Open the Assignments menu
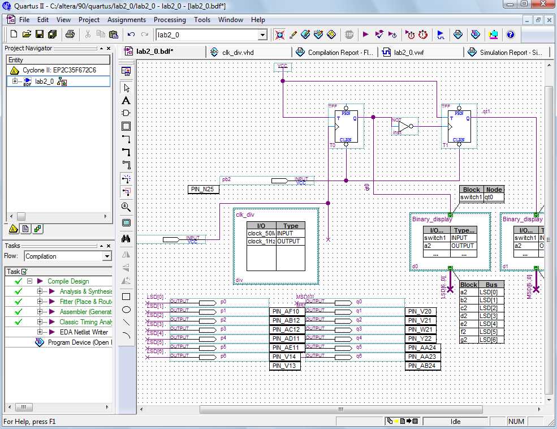Viewport: 557px width, 429px height. pyautogui.click(x=127, y=20)
